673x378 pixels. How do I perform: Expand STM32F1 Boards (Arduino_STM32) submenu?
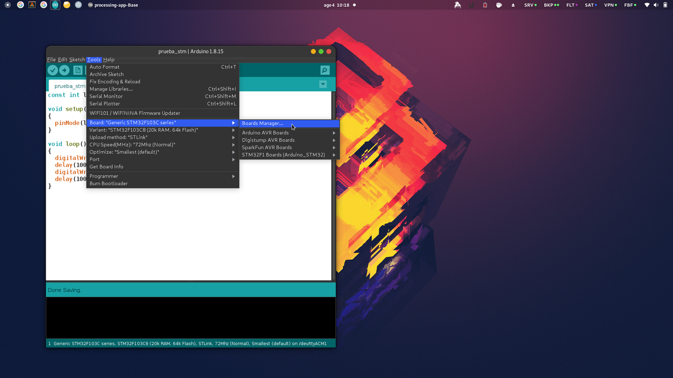pyautogui.click(x=289, y=155)
